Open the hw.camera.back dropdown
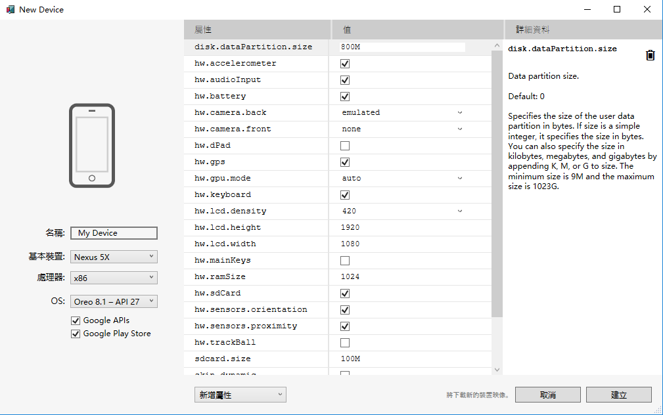The height and width of the screenshot is (415, 663). point(401,113)
